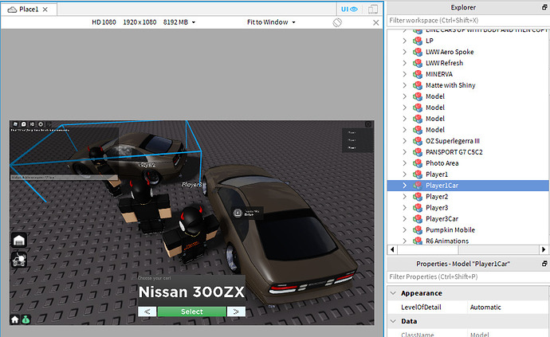Click the Filter Properties search field
This screenshot has width=550, height=337.
click(x=468, y=276)
